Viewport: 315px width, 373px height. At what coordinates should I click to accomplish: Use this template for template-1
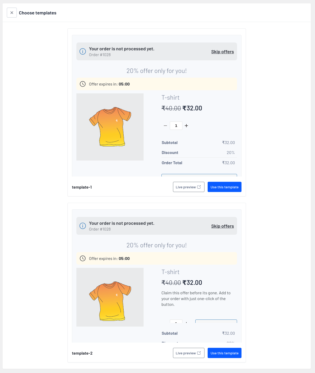224,187
